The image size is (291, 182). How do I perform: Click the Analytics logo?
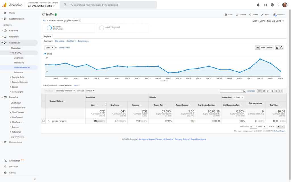12,5
